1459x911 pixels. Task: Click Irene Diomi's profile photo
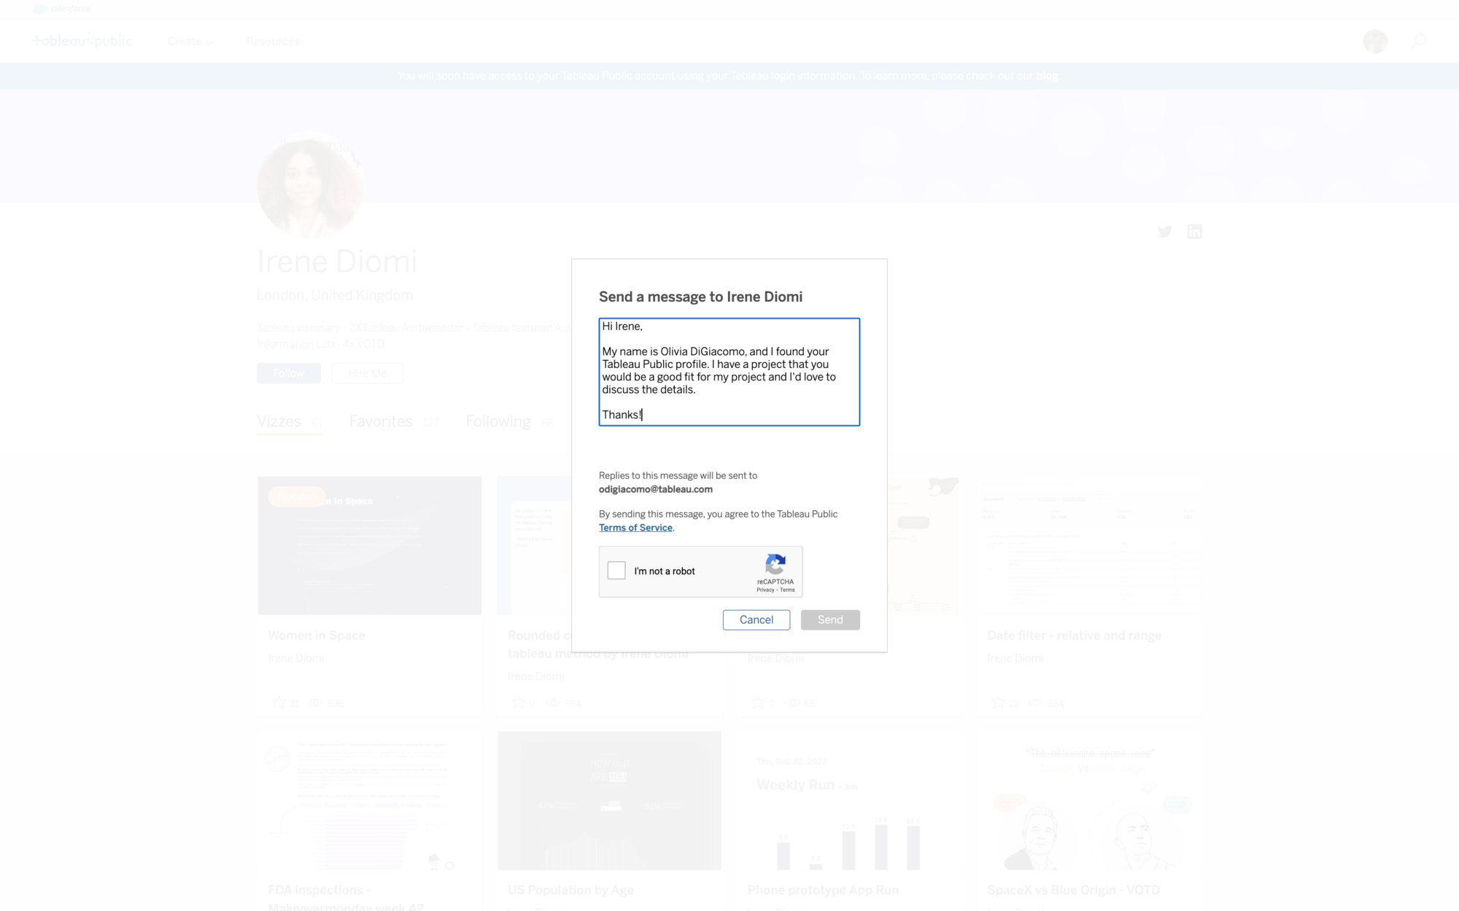310,185
